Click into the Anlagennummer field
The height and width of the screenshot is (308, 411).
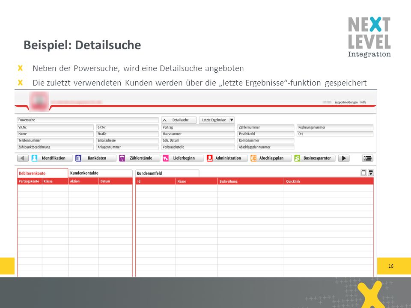coord(128,147)
